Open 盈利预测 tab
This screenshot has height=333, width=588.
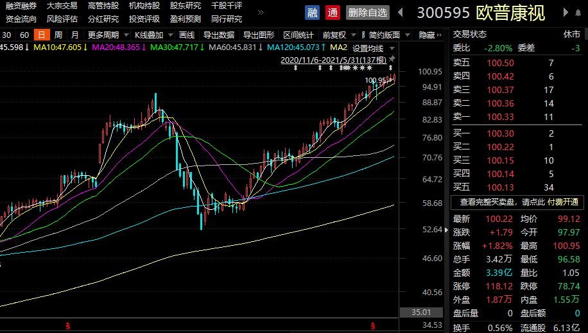[186, 19]
